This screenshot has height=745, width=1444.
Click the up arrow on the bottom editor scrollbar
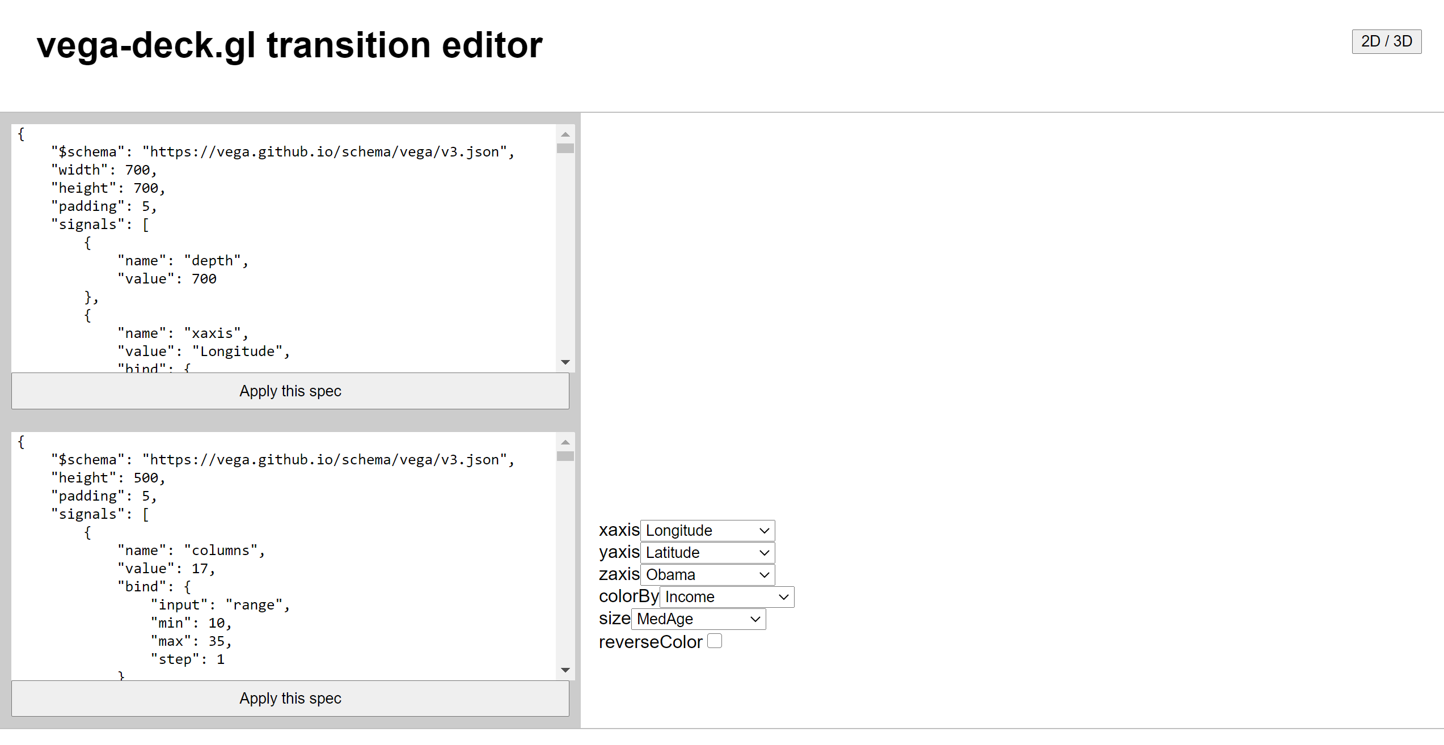(x=565, y=441)
